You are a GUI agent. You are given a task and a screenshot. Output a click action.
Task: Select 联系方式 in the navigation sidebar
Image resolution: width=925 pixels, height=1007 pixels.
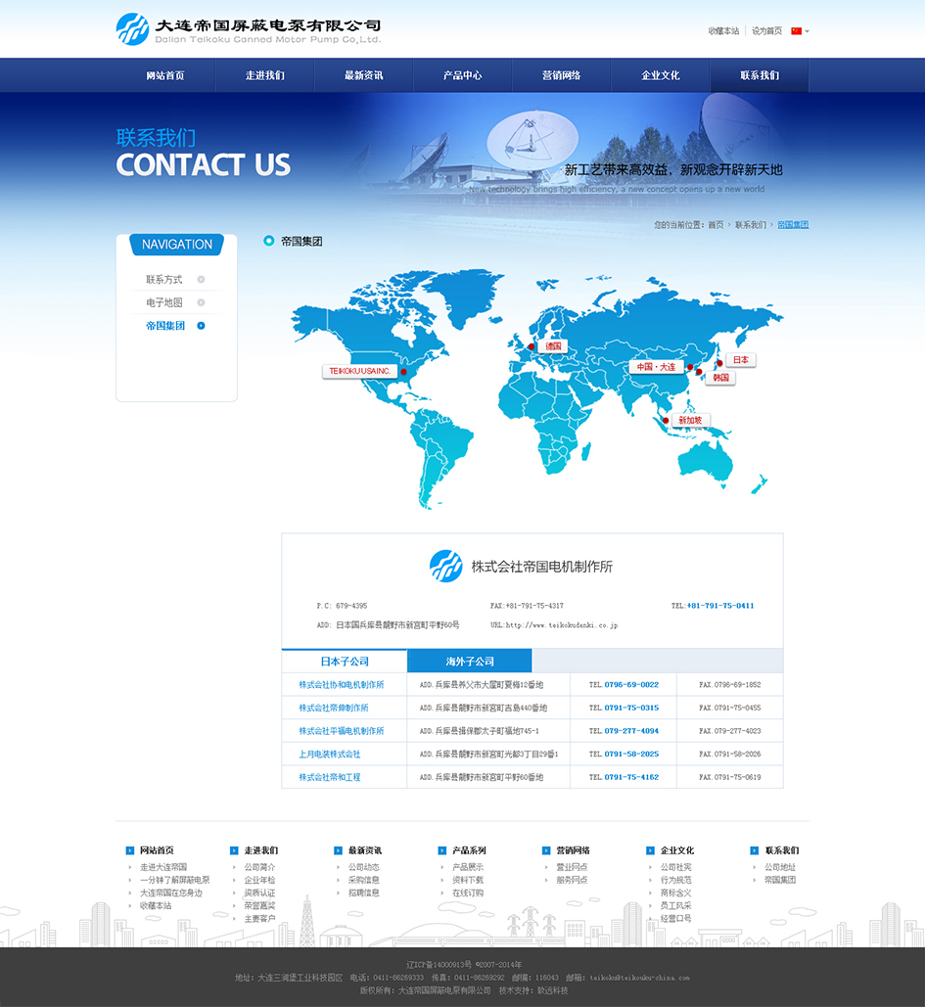click(x=164, y=280)
